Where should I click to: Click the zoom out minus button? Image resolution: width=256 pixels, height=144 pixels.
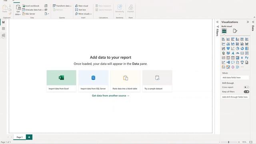point(220,142)
